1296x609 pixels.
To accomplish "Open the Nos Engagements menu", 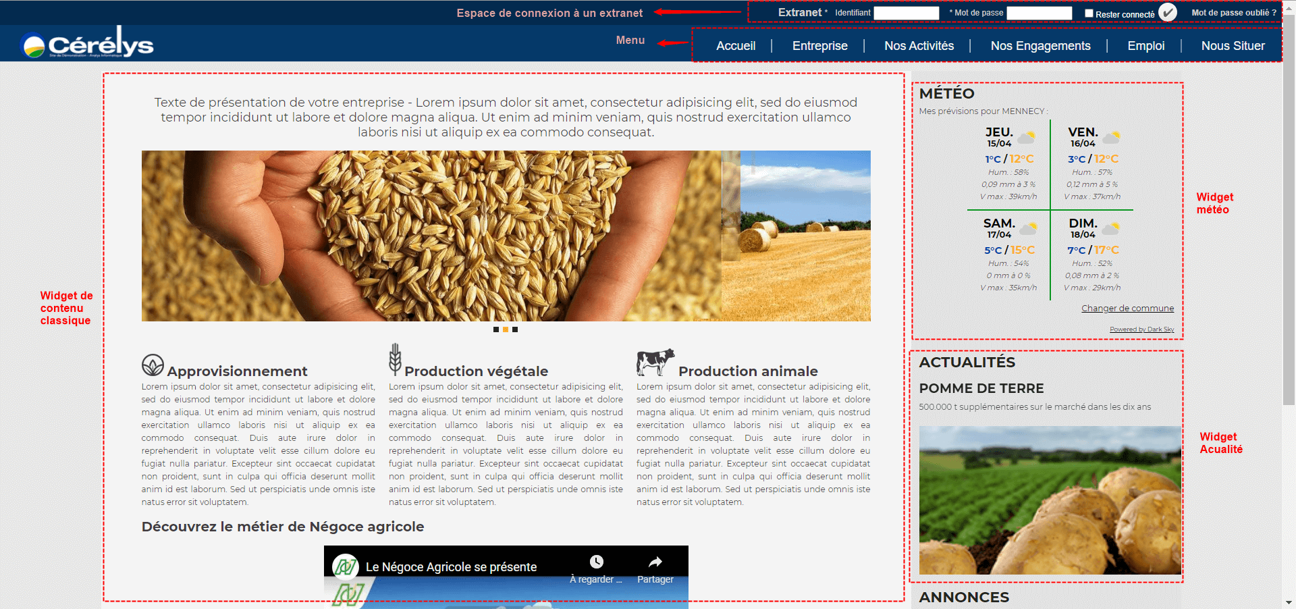I will pyautogui.click(x=1040, y=46).
